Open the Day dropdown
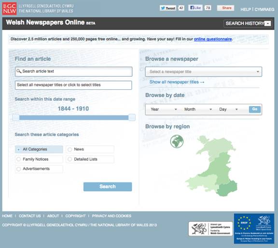This screenshot has height=248, width=278. click(228, 109)
